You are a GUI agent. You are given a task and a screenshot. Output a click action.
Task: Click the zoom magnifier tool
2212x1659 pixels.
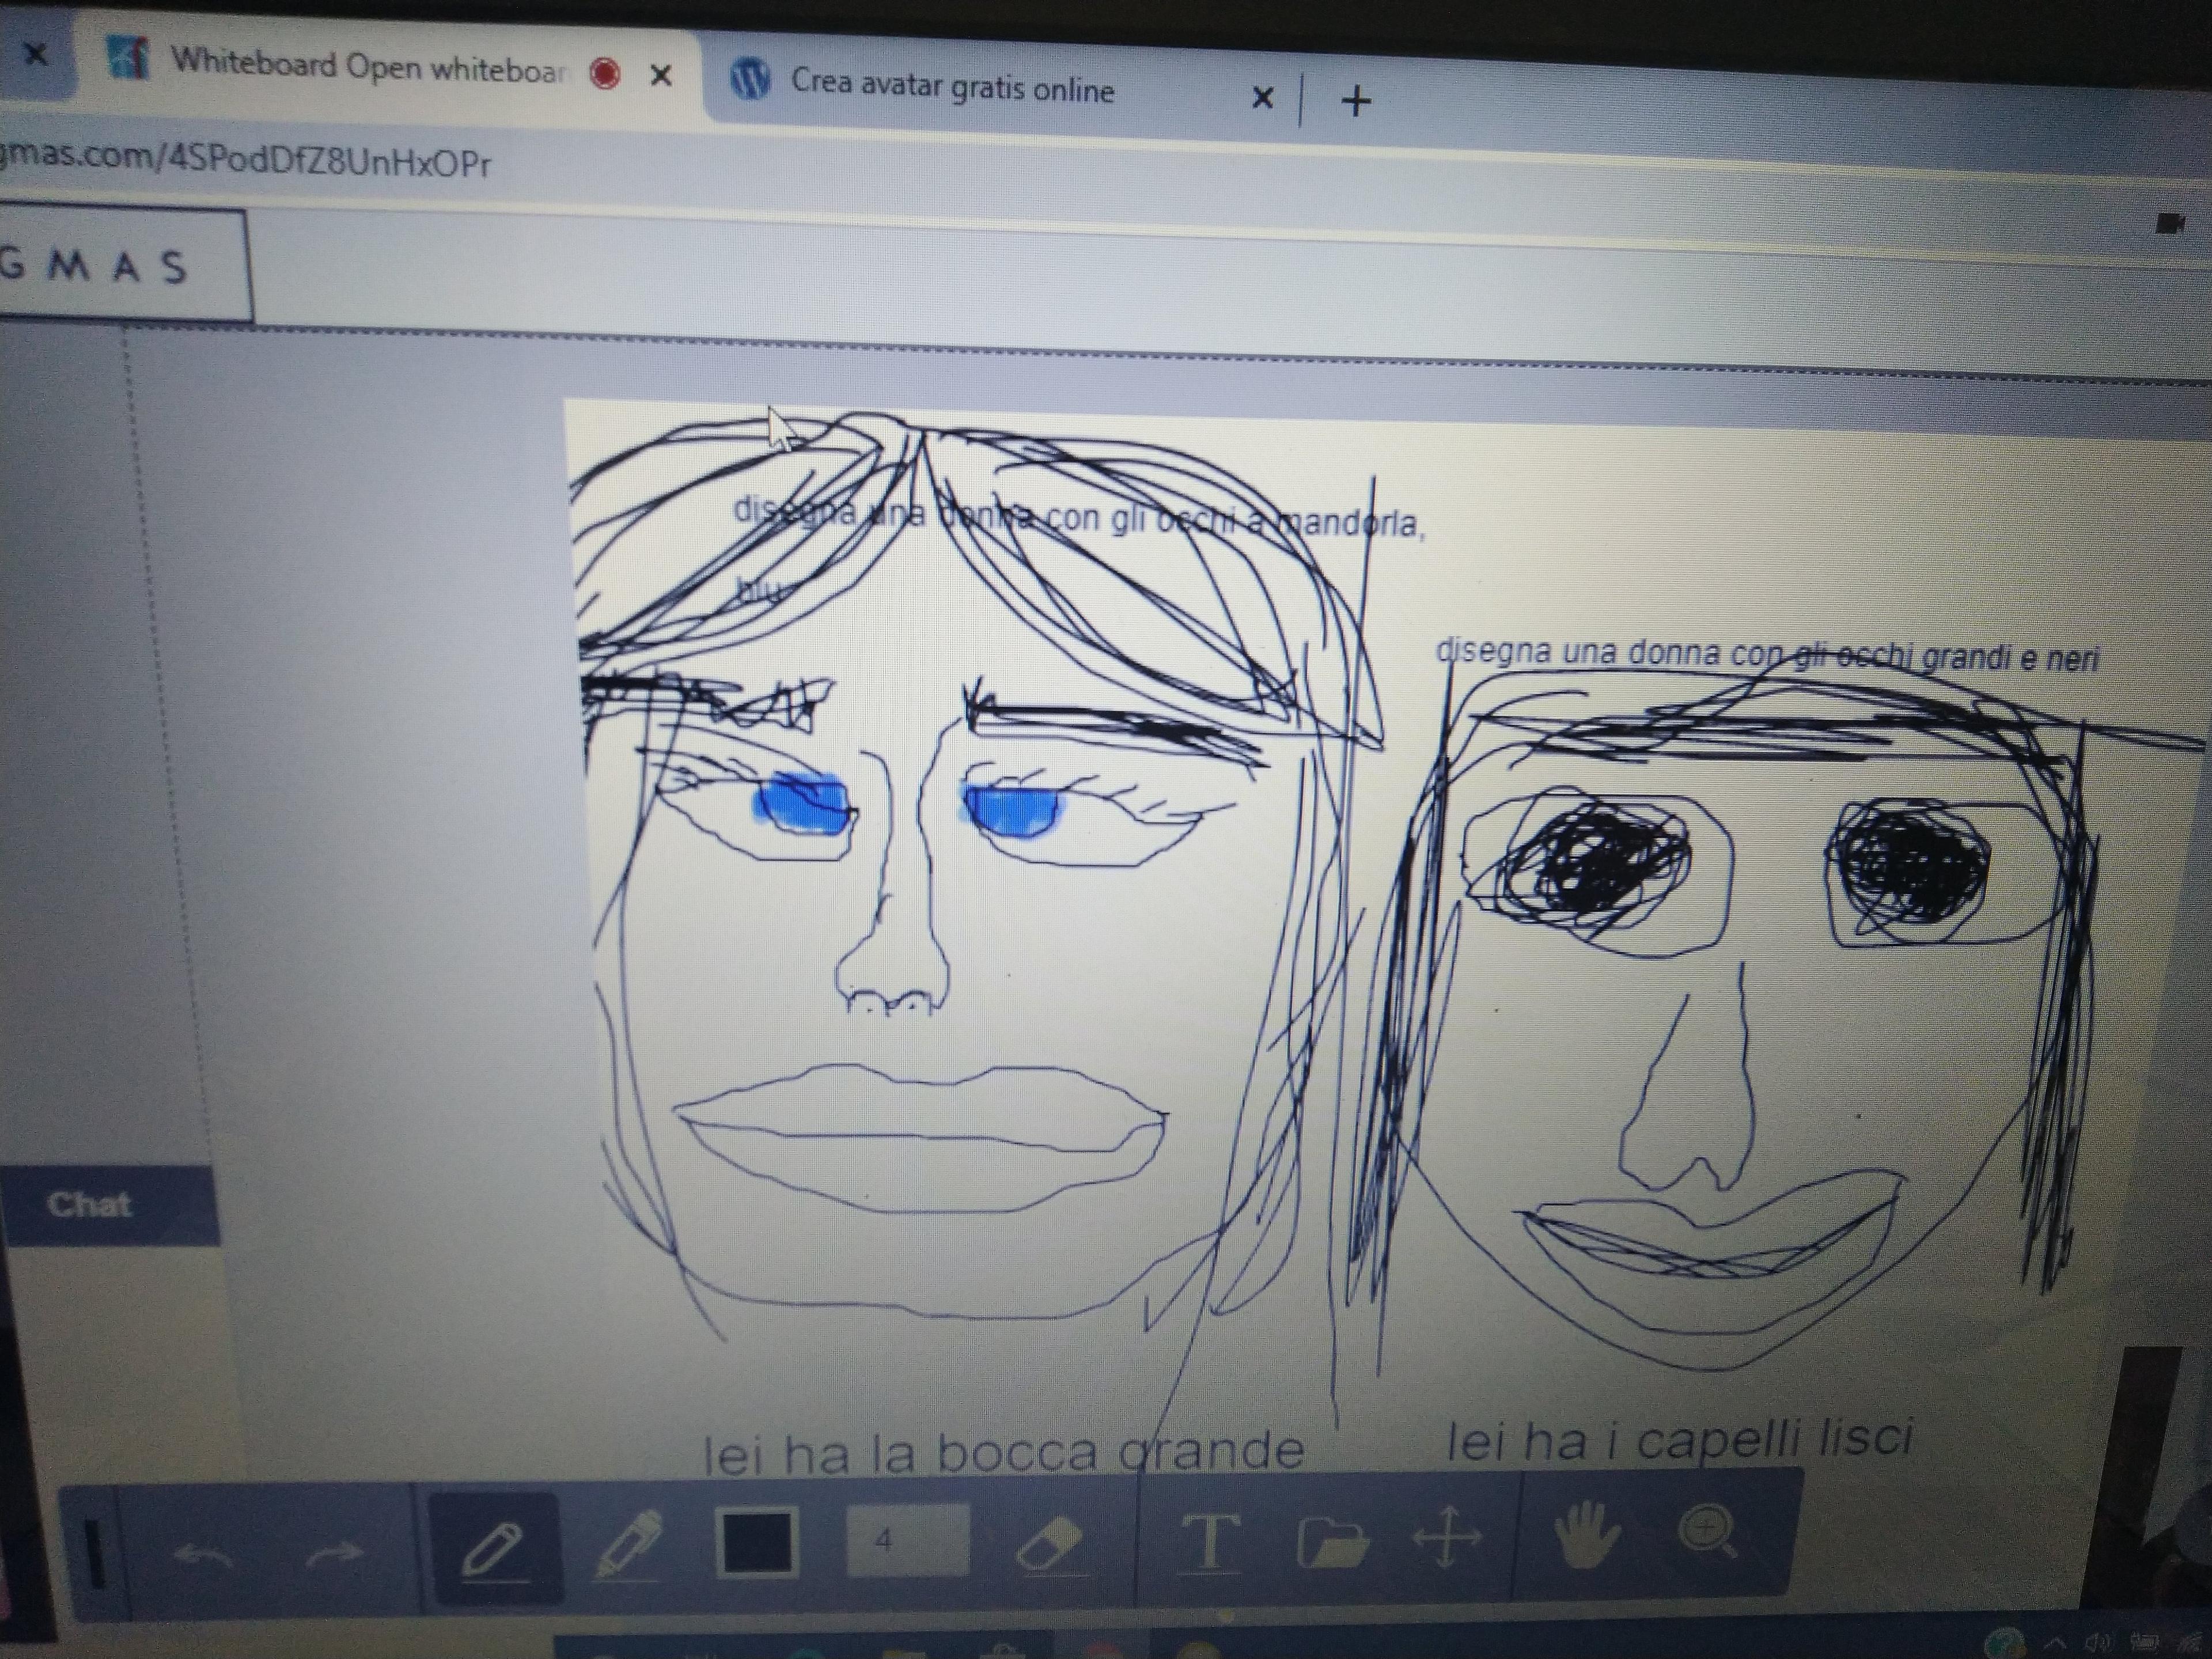tap(1708, 1531)
